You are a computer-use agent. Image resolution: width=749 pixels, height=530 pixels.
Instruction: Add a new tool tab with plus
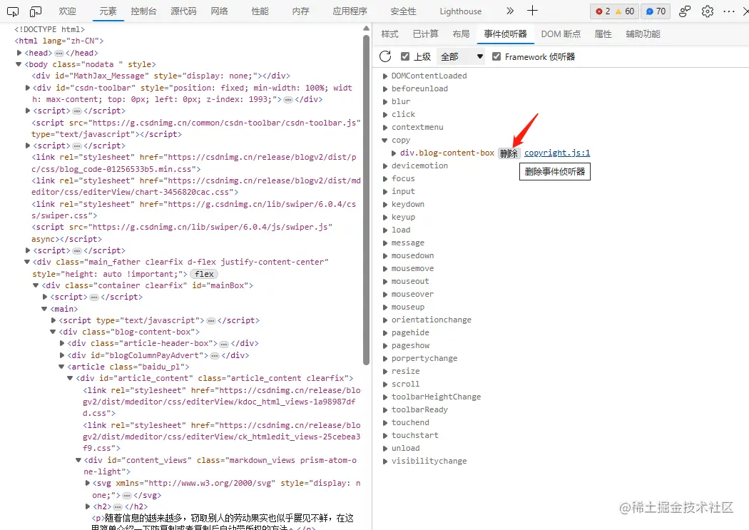(532, 11)
